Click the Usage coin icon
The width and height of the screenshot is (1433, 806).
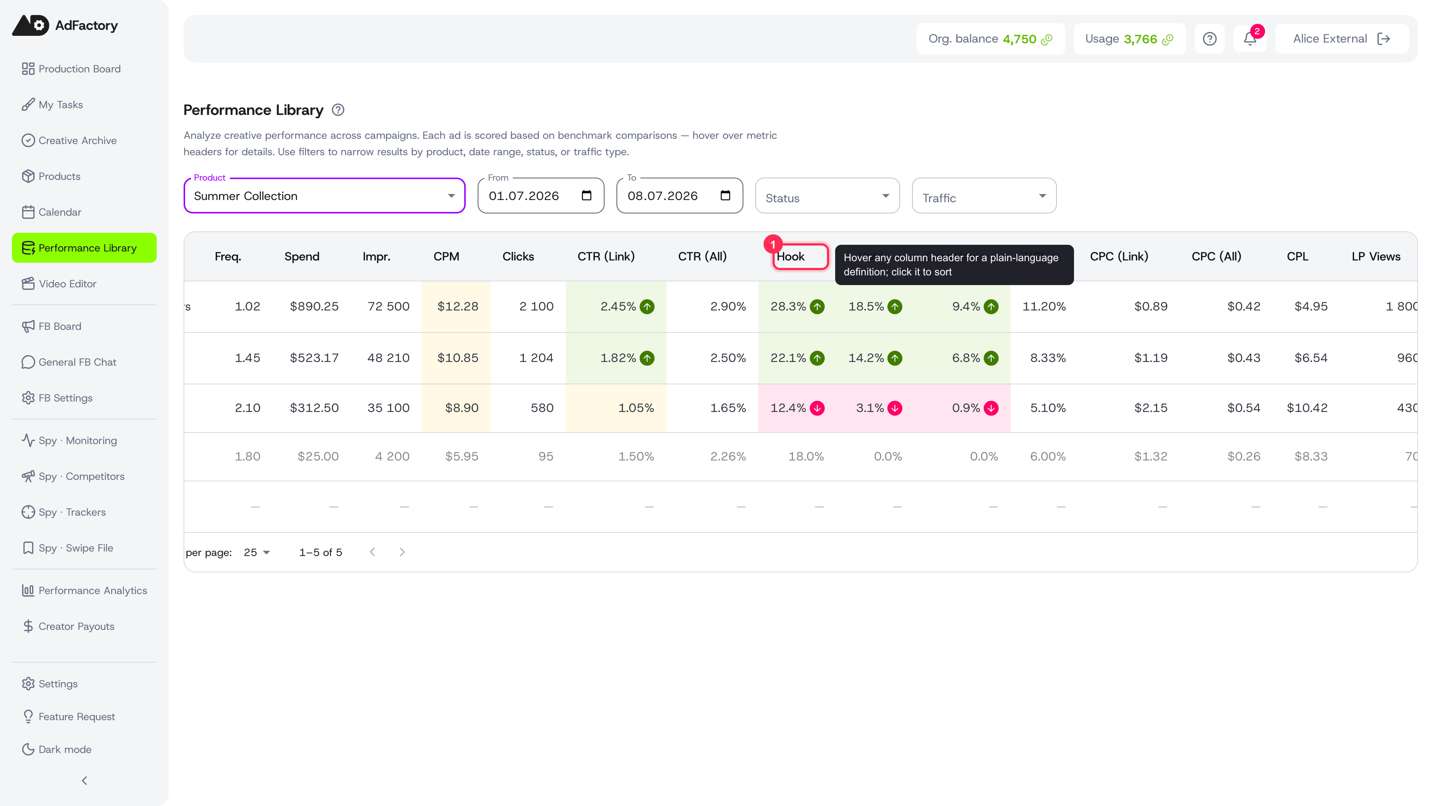pos(1168,40)
